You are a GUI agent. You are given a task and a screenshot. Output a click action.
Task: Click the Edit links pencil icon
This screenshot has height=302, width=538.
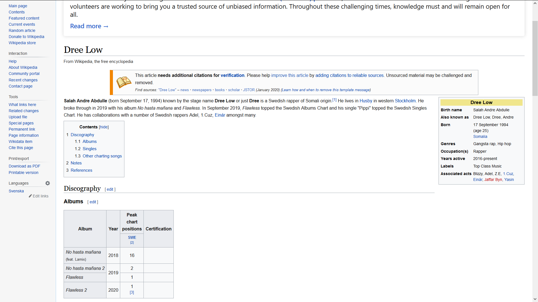click(30, 196)
